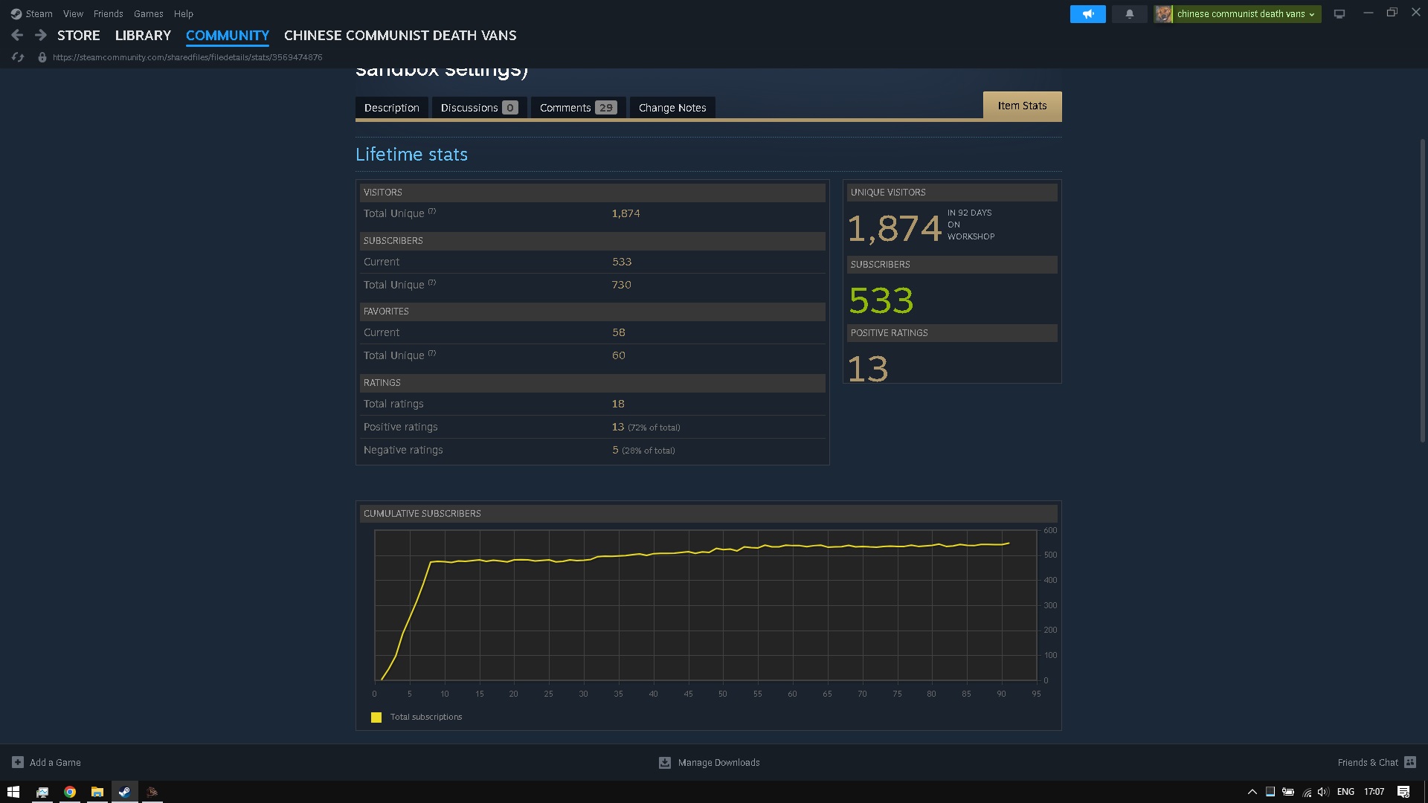This screenshot has height=803, width=1428.
Task: Click the forward navigation arrow
Action: [41, 35]
